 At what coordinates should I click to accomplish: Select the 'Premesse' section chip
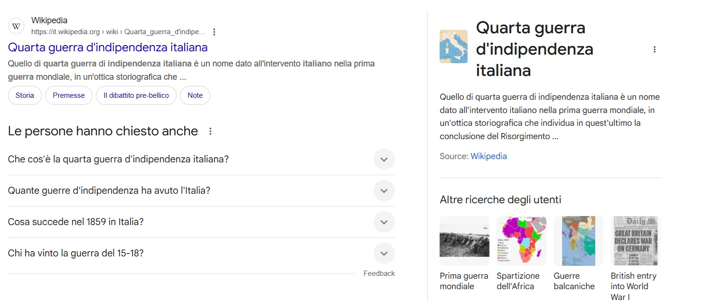69,95
